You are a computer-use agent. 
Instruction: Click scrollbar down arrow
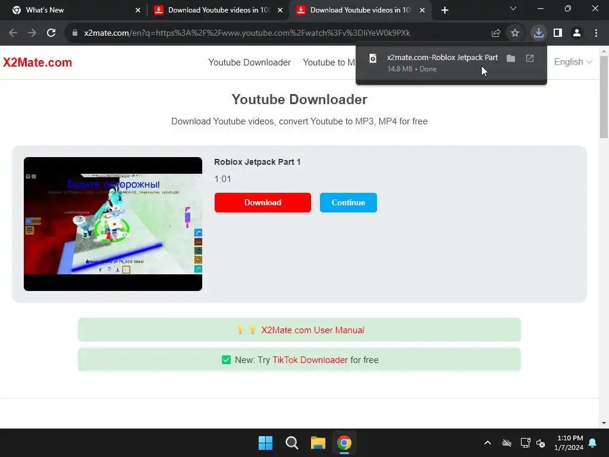[604, 423]
